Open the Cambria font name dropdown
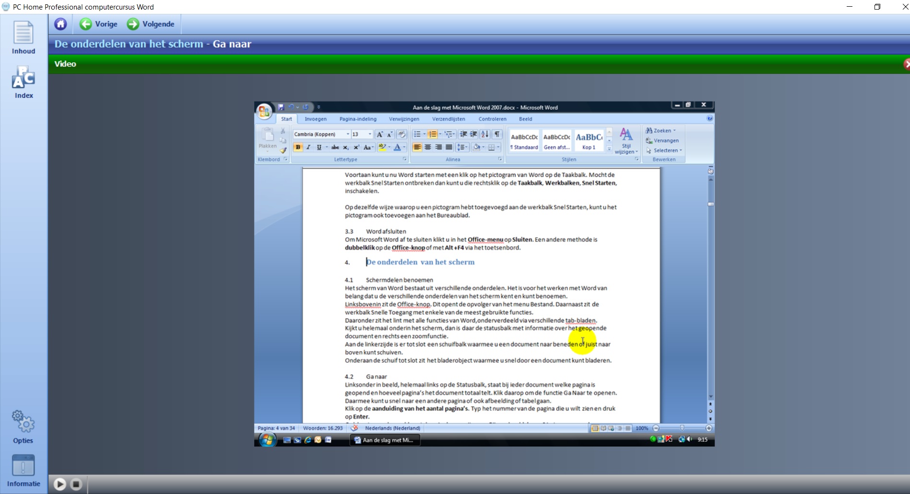This screenshot has height=494, width=910. pyautogui.click(x=348, y=134)
